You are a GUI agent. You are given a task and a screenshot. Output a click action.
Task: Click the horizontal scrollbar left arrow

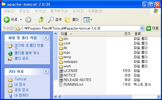click(x=60, y=97)
